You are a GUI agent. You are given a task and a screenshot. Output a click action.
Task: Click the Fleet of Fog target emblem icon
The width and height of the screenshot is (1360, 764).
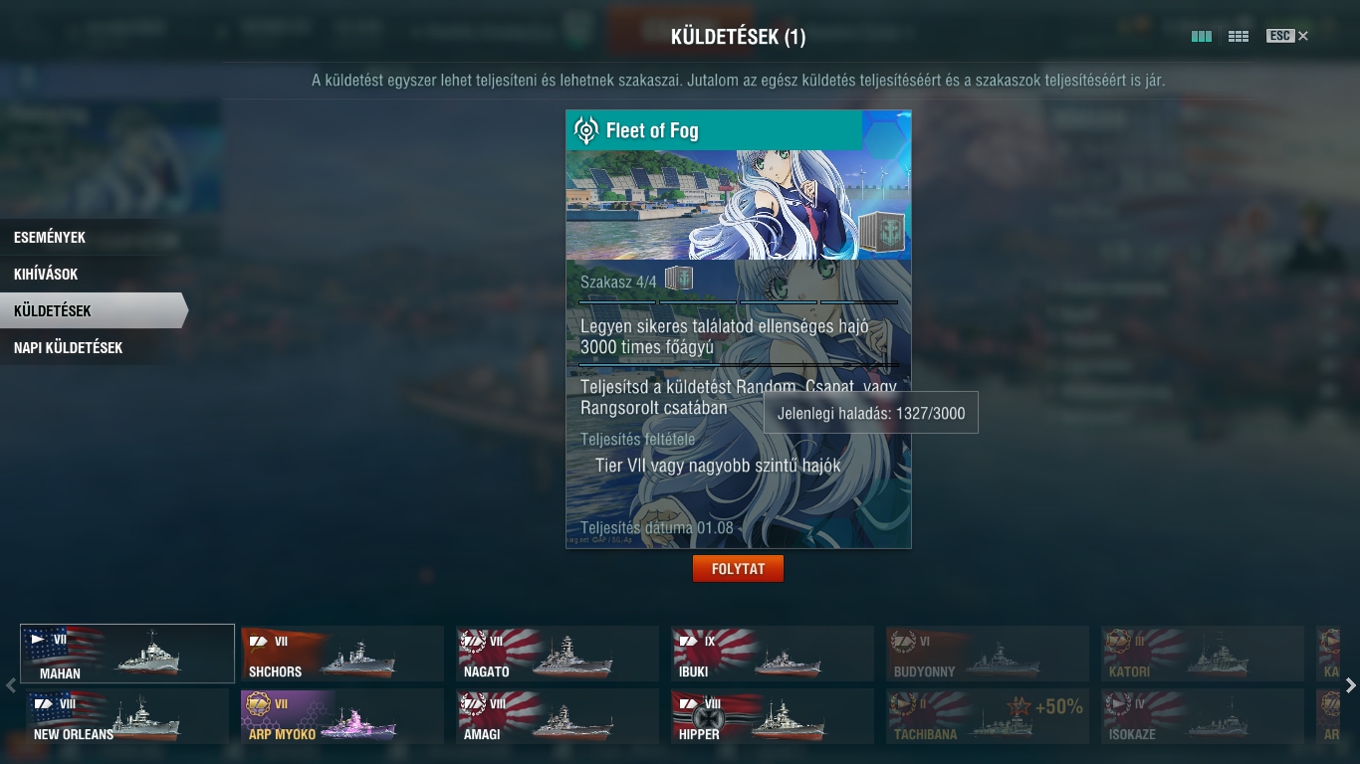click(x=586, y=130)
